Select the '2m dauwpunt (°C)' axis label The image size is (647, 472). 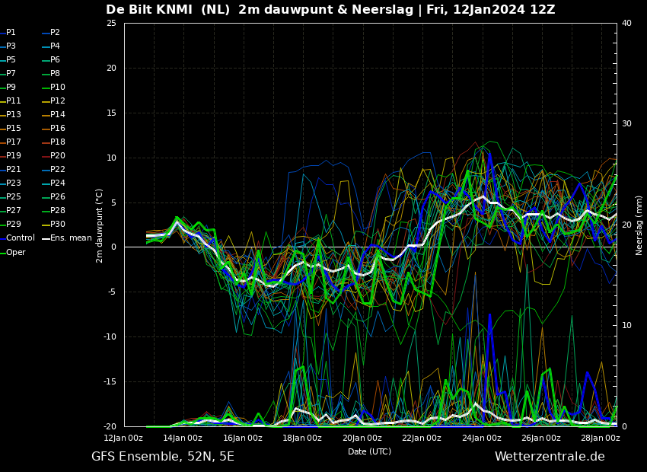99,225
